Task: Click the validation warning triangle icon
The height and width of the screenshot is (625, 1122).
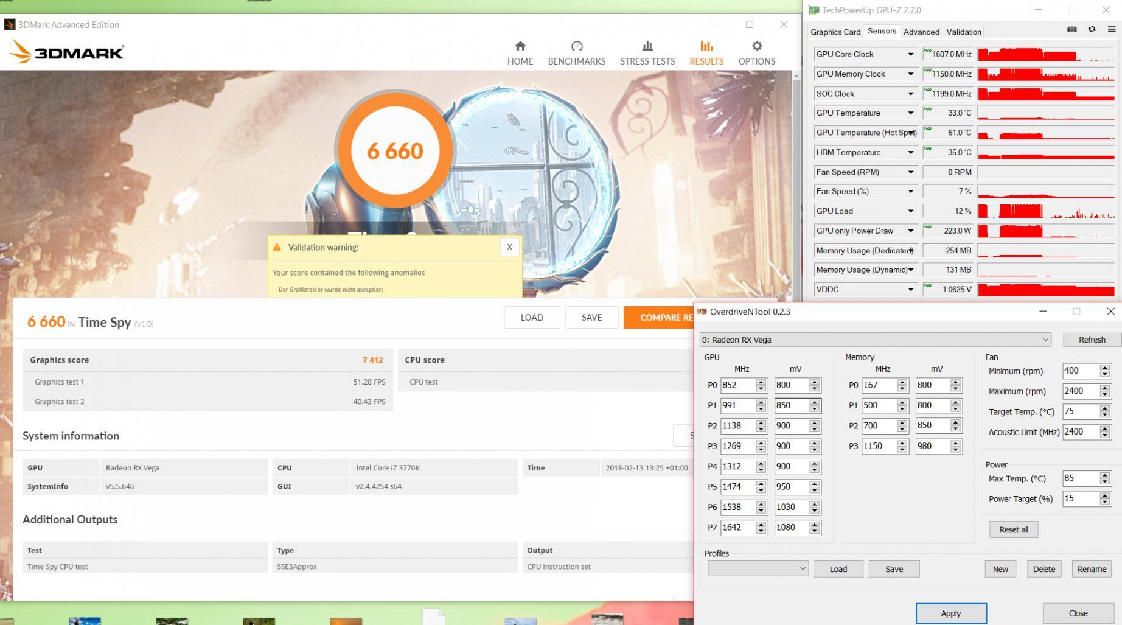Action: [x=277, y=247]
